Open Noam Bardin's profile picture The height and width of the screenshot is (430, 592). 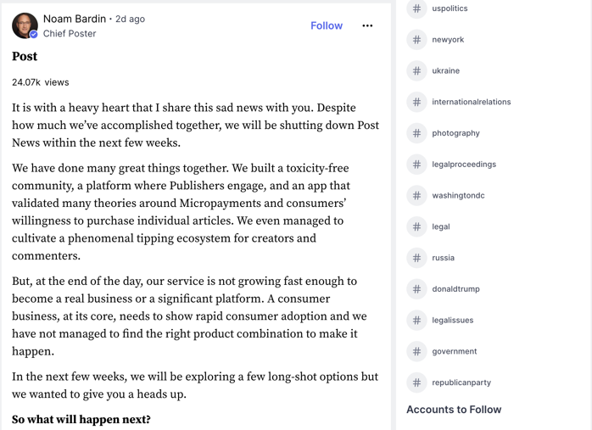point(25,25)
